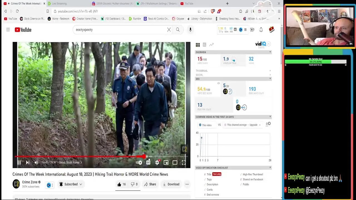Open the browser main menu icon
This screenshot has height=200, width=356.
279,11
